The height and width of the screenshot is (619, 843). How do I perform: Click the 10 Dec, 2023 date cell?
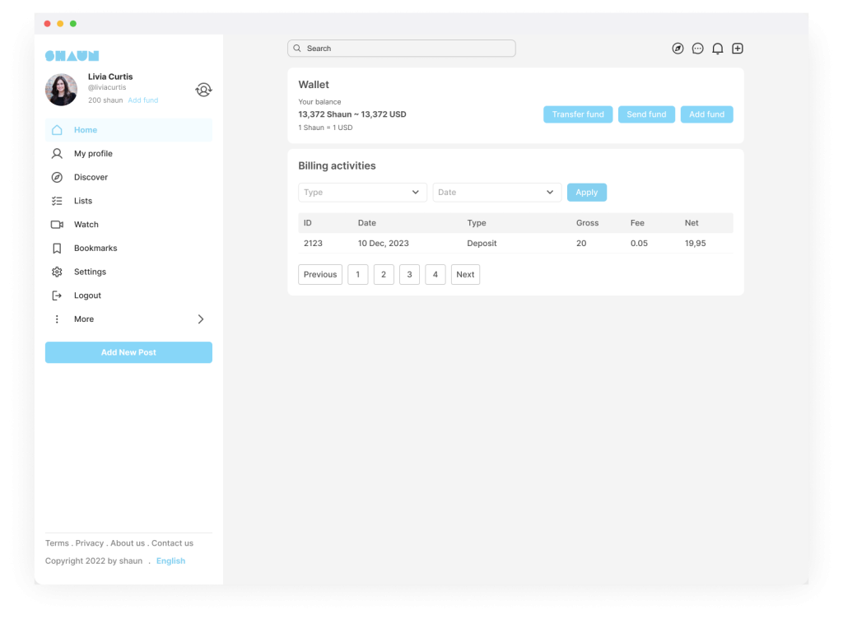point(384,244)
